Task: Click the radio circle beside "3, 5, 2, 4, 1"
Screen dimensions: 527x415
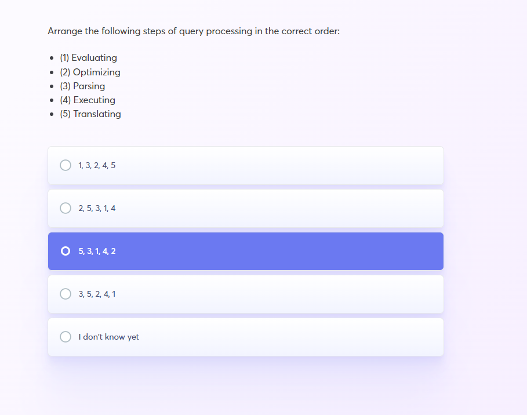Action: [x=66, y=294]
